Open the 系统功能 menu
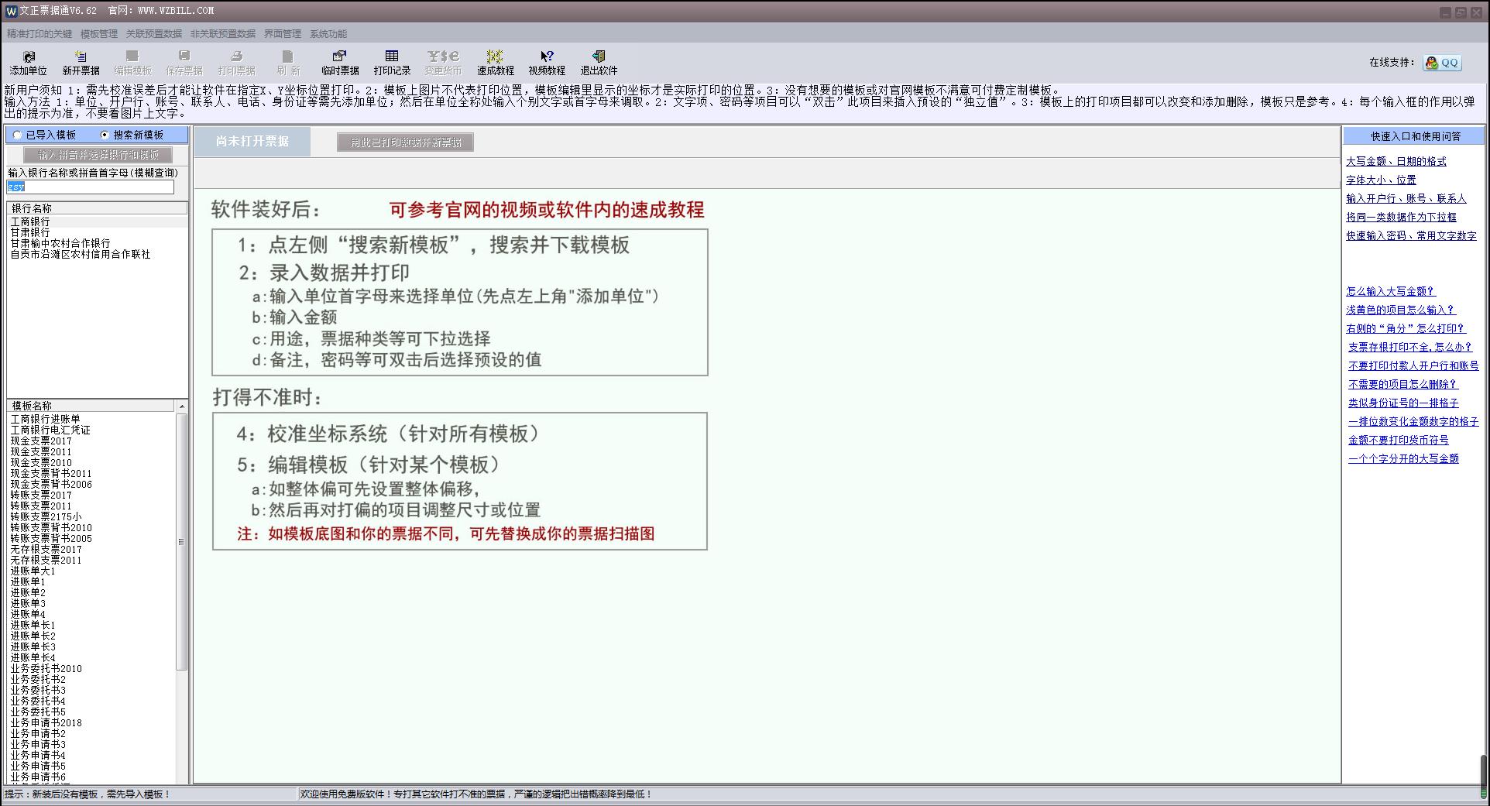This screenshot has height=806, width=1490. 328,34
